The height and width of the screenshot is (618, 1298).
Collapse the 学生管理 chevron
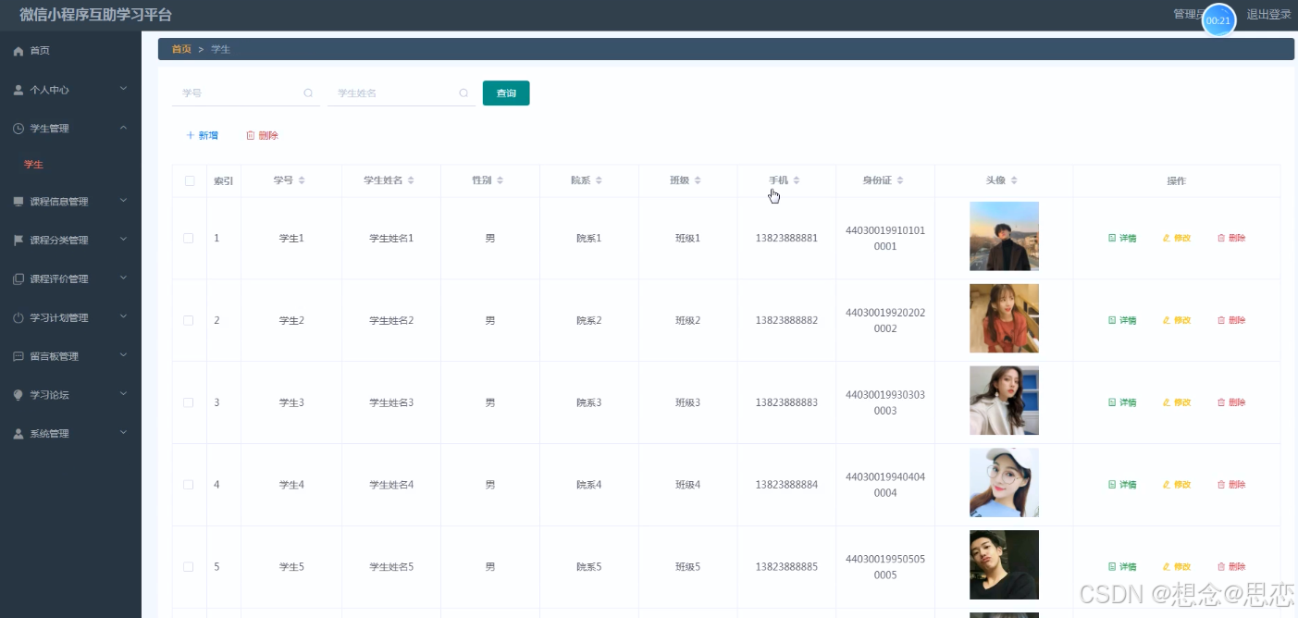pyautogui.click(x=123, y=128)
